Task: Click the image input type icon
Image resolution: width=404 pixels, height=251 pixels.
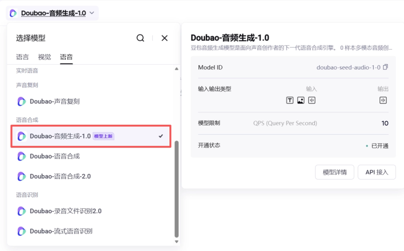Action: [x=301, y=100]
